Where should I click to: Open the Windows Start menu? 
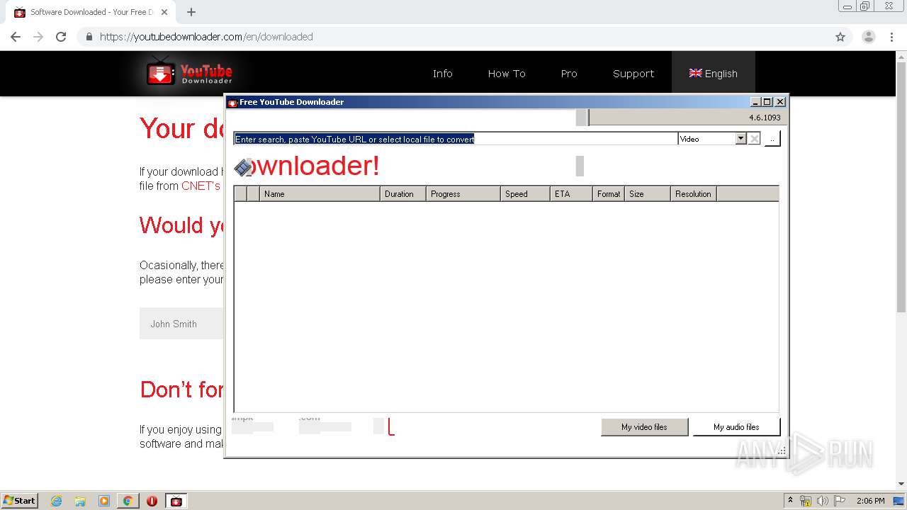click(20, 501)
